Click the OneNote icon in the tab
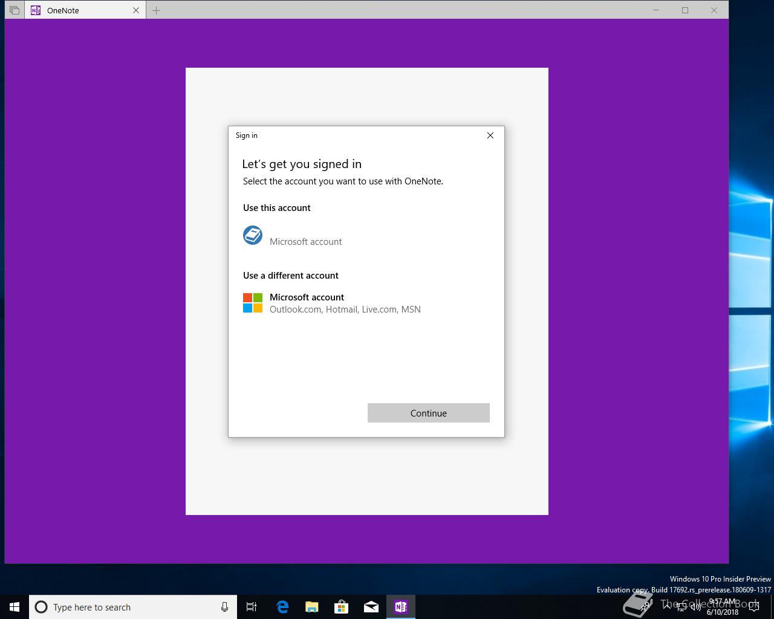774x619 pixels. point(36,10)
